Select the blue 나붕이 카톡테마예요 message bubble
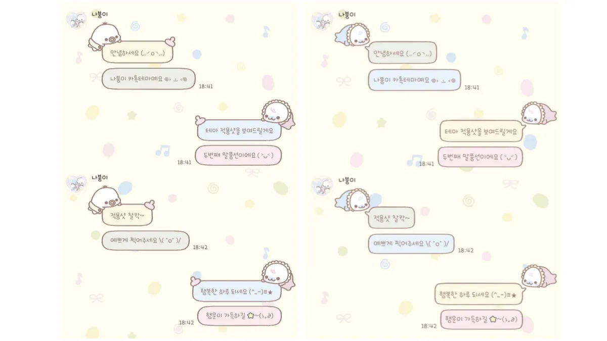The width and height of the screenshot is (607, 341). [x=414, y=80]
